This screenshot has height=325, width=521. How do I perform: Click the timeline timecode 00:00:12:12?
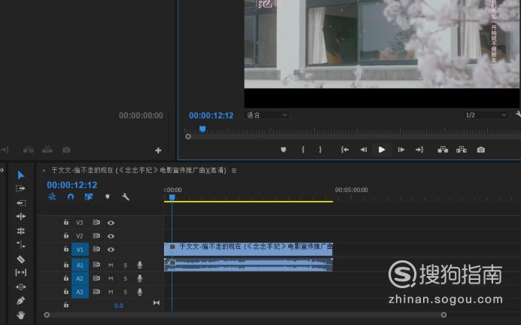72,185
